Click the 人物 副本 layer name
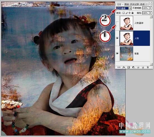154x137 pixels. point(139,23)
